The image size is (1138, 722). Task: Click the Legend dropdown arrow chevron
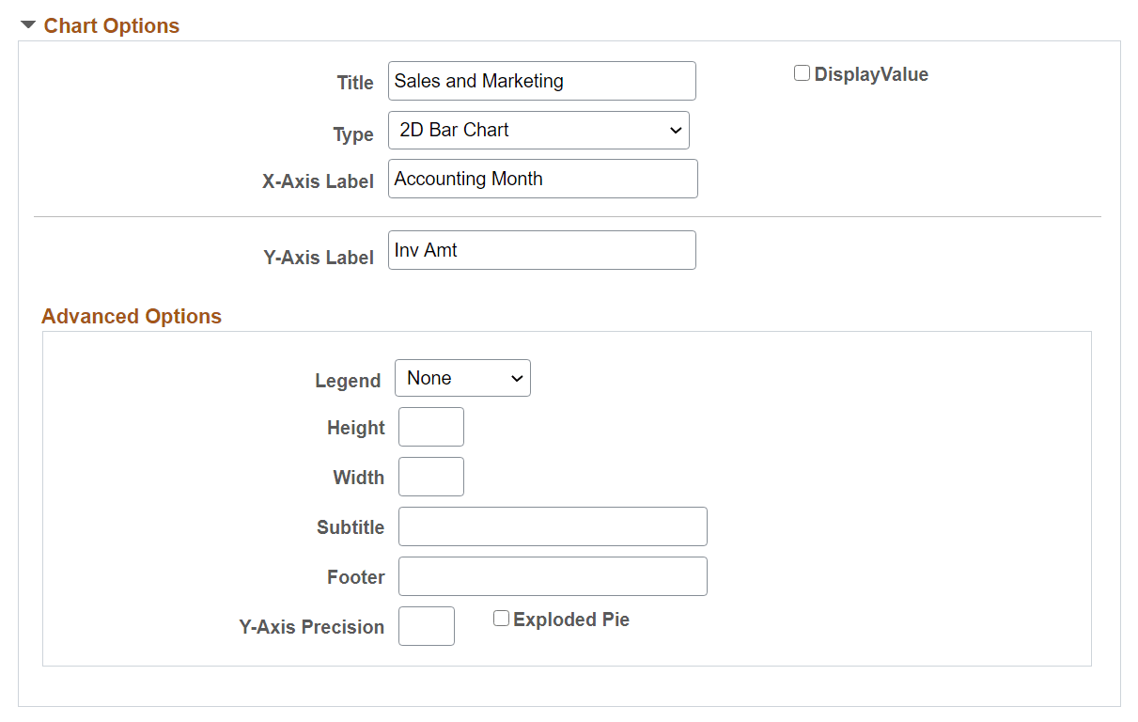(x=516, y=377)
